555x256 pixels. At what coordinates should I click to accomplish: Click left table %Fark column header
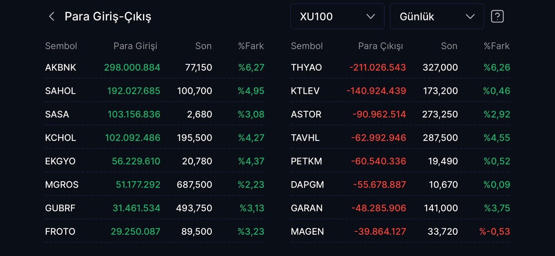click(251, 46)
